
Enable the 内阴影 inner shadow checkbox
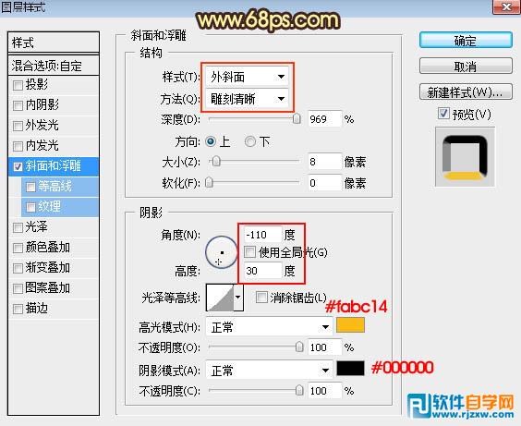[18, 105]
